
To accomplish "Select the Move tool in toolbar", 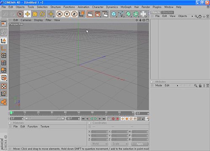I will point(27,14).
